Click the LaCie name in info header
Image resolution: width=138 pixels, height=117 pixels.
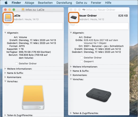click(x=17, y=16)
